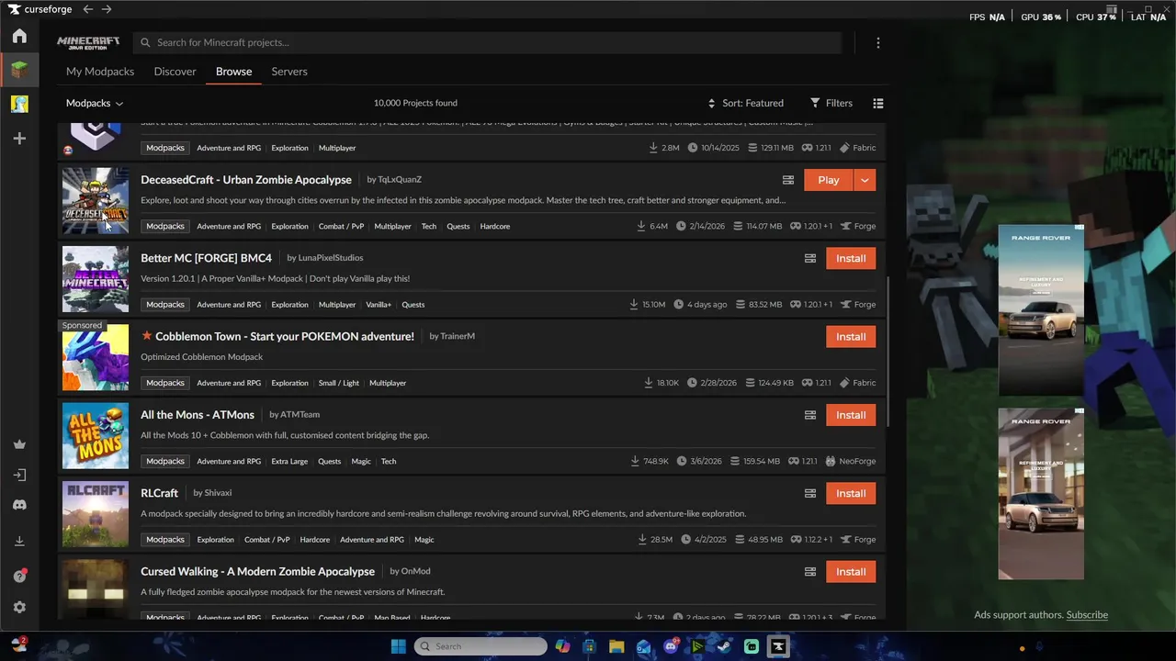Click server icon on RLCraft row

coord(810,493)
